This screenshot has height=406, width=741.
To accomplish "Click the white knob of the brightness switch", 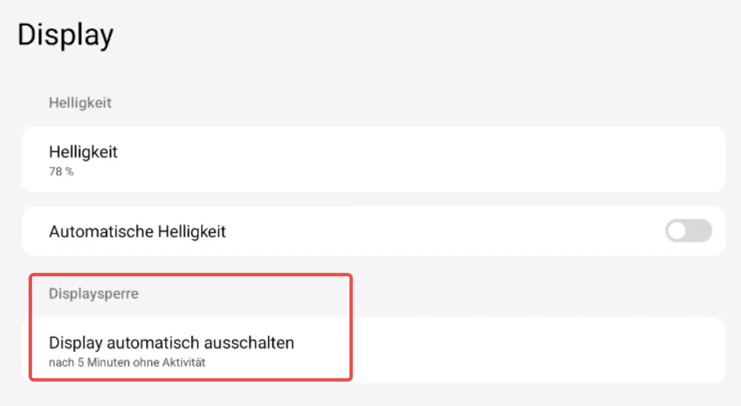I will [678, 231].
